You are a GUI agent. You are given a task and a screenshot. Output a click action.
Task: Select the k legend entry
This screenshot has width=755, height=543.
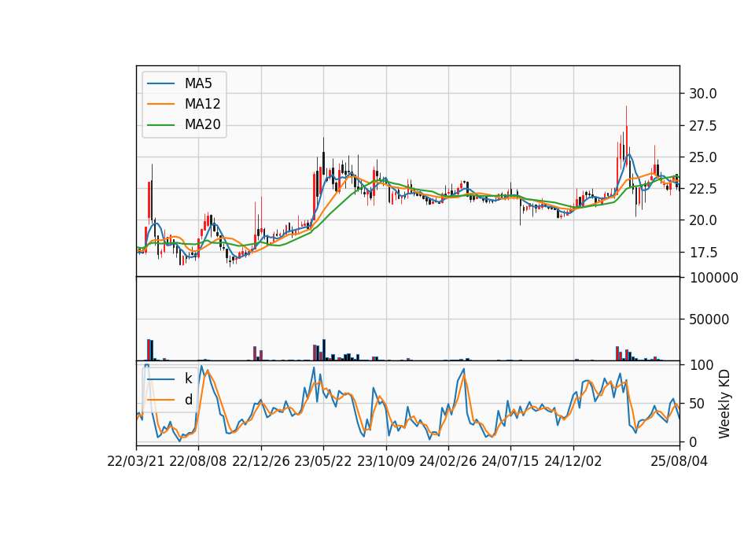coord(170,379)
